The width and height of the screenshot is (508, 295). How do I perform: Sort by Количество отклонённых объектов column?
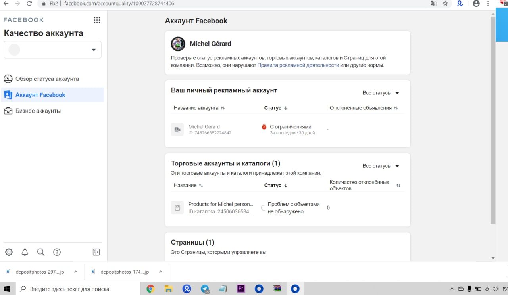[365, 185]
